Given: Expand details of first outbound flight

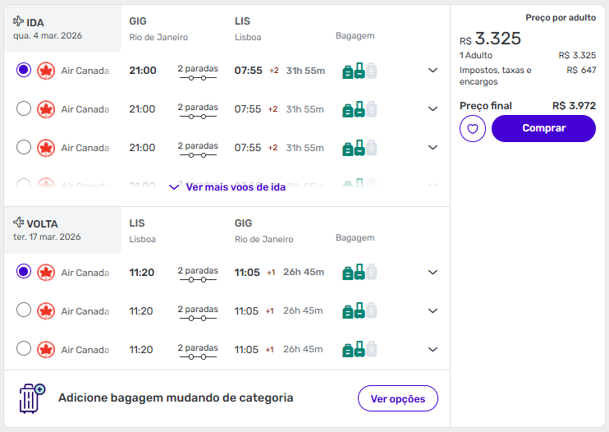Looking at the screenshot, I should 433,71.
